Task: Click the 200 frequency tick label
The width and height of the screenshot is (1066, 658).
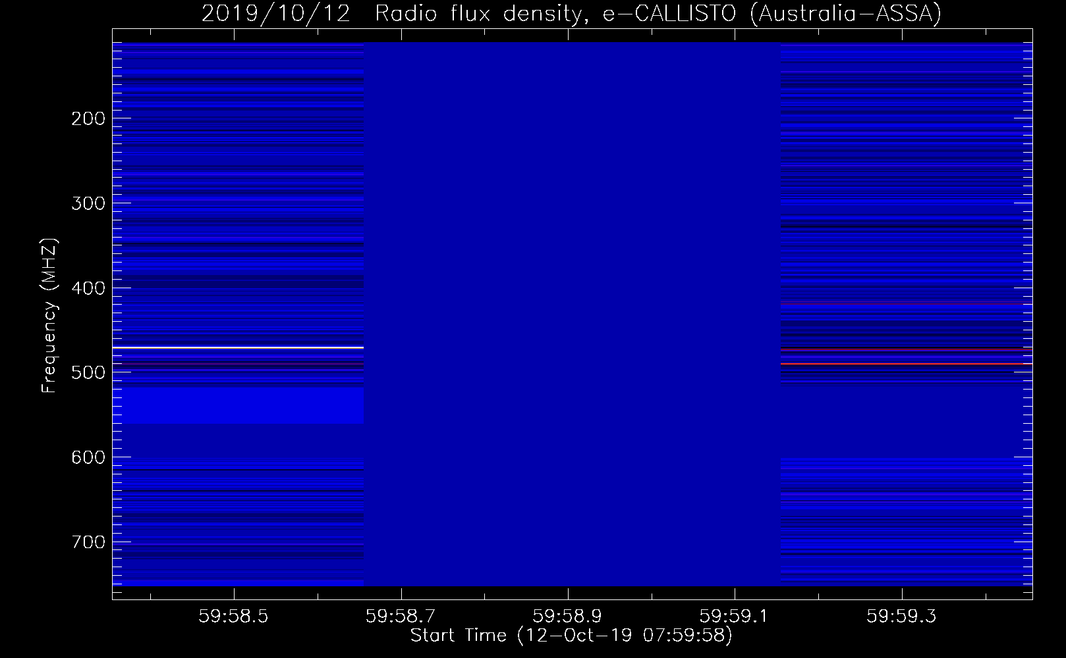Action: click(88, 118)
